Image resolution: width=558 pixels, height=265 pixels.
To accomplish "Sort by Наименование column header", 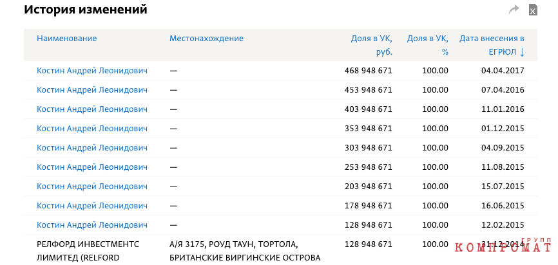I will (66, 39).
